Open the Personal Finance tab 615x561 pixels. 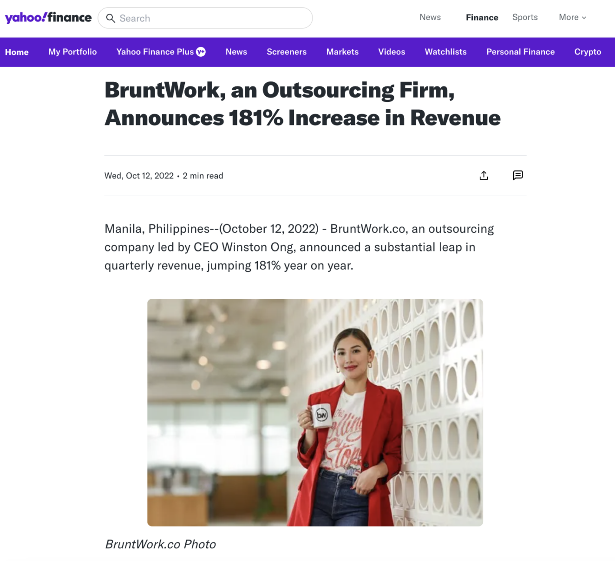(x=520, y=52)
